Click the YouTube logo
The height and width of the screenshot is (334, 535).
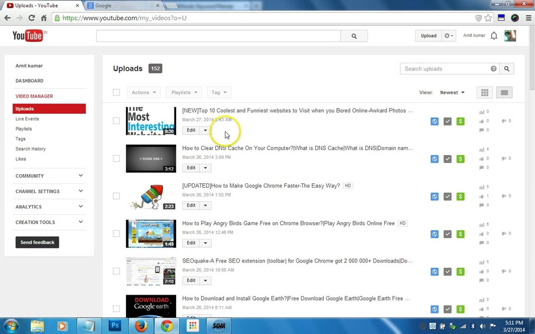click(x=28, y=36)
